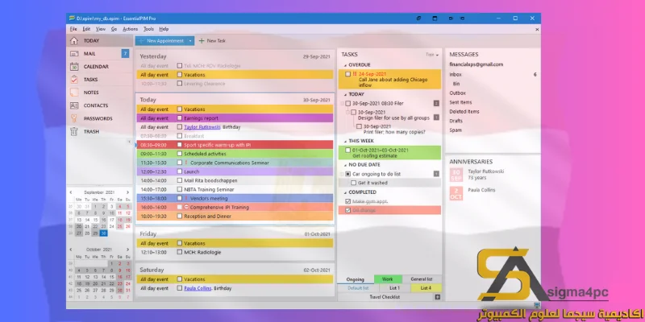Check Today's Earnings report event checkbox
This screenshot has height=322, width=645.
point(179,118)
